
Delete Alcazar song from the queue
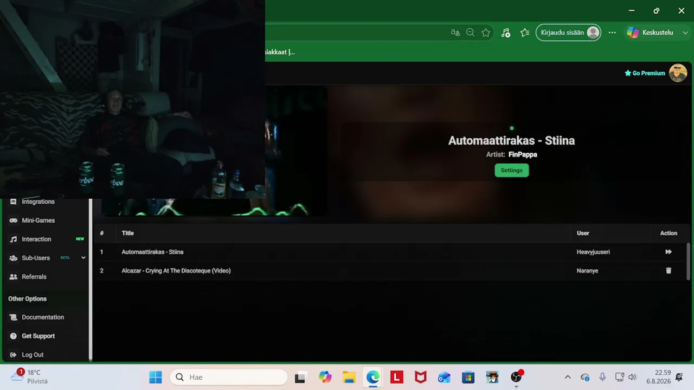tap(669, 271)
